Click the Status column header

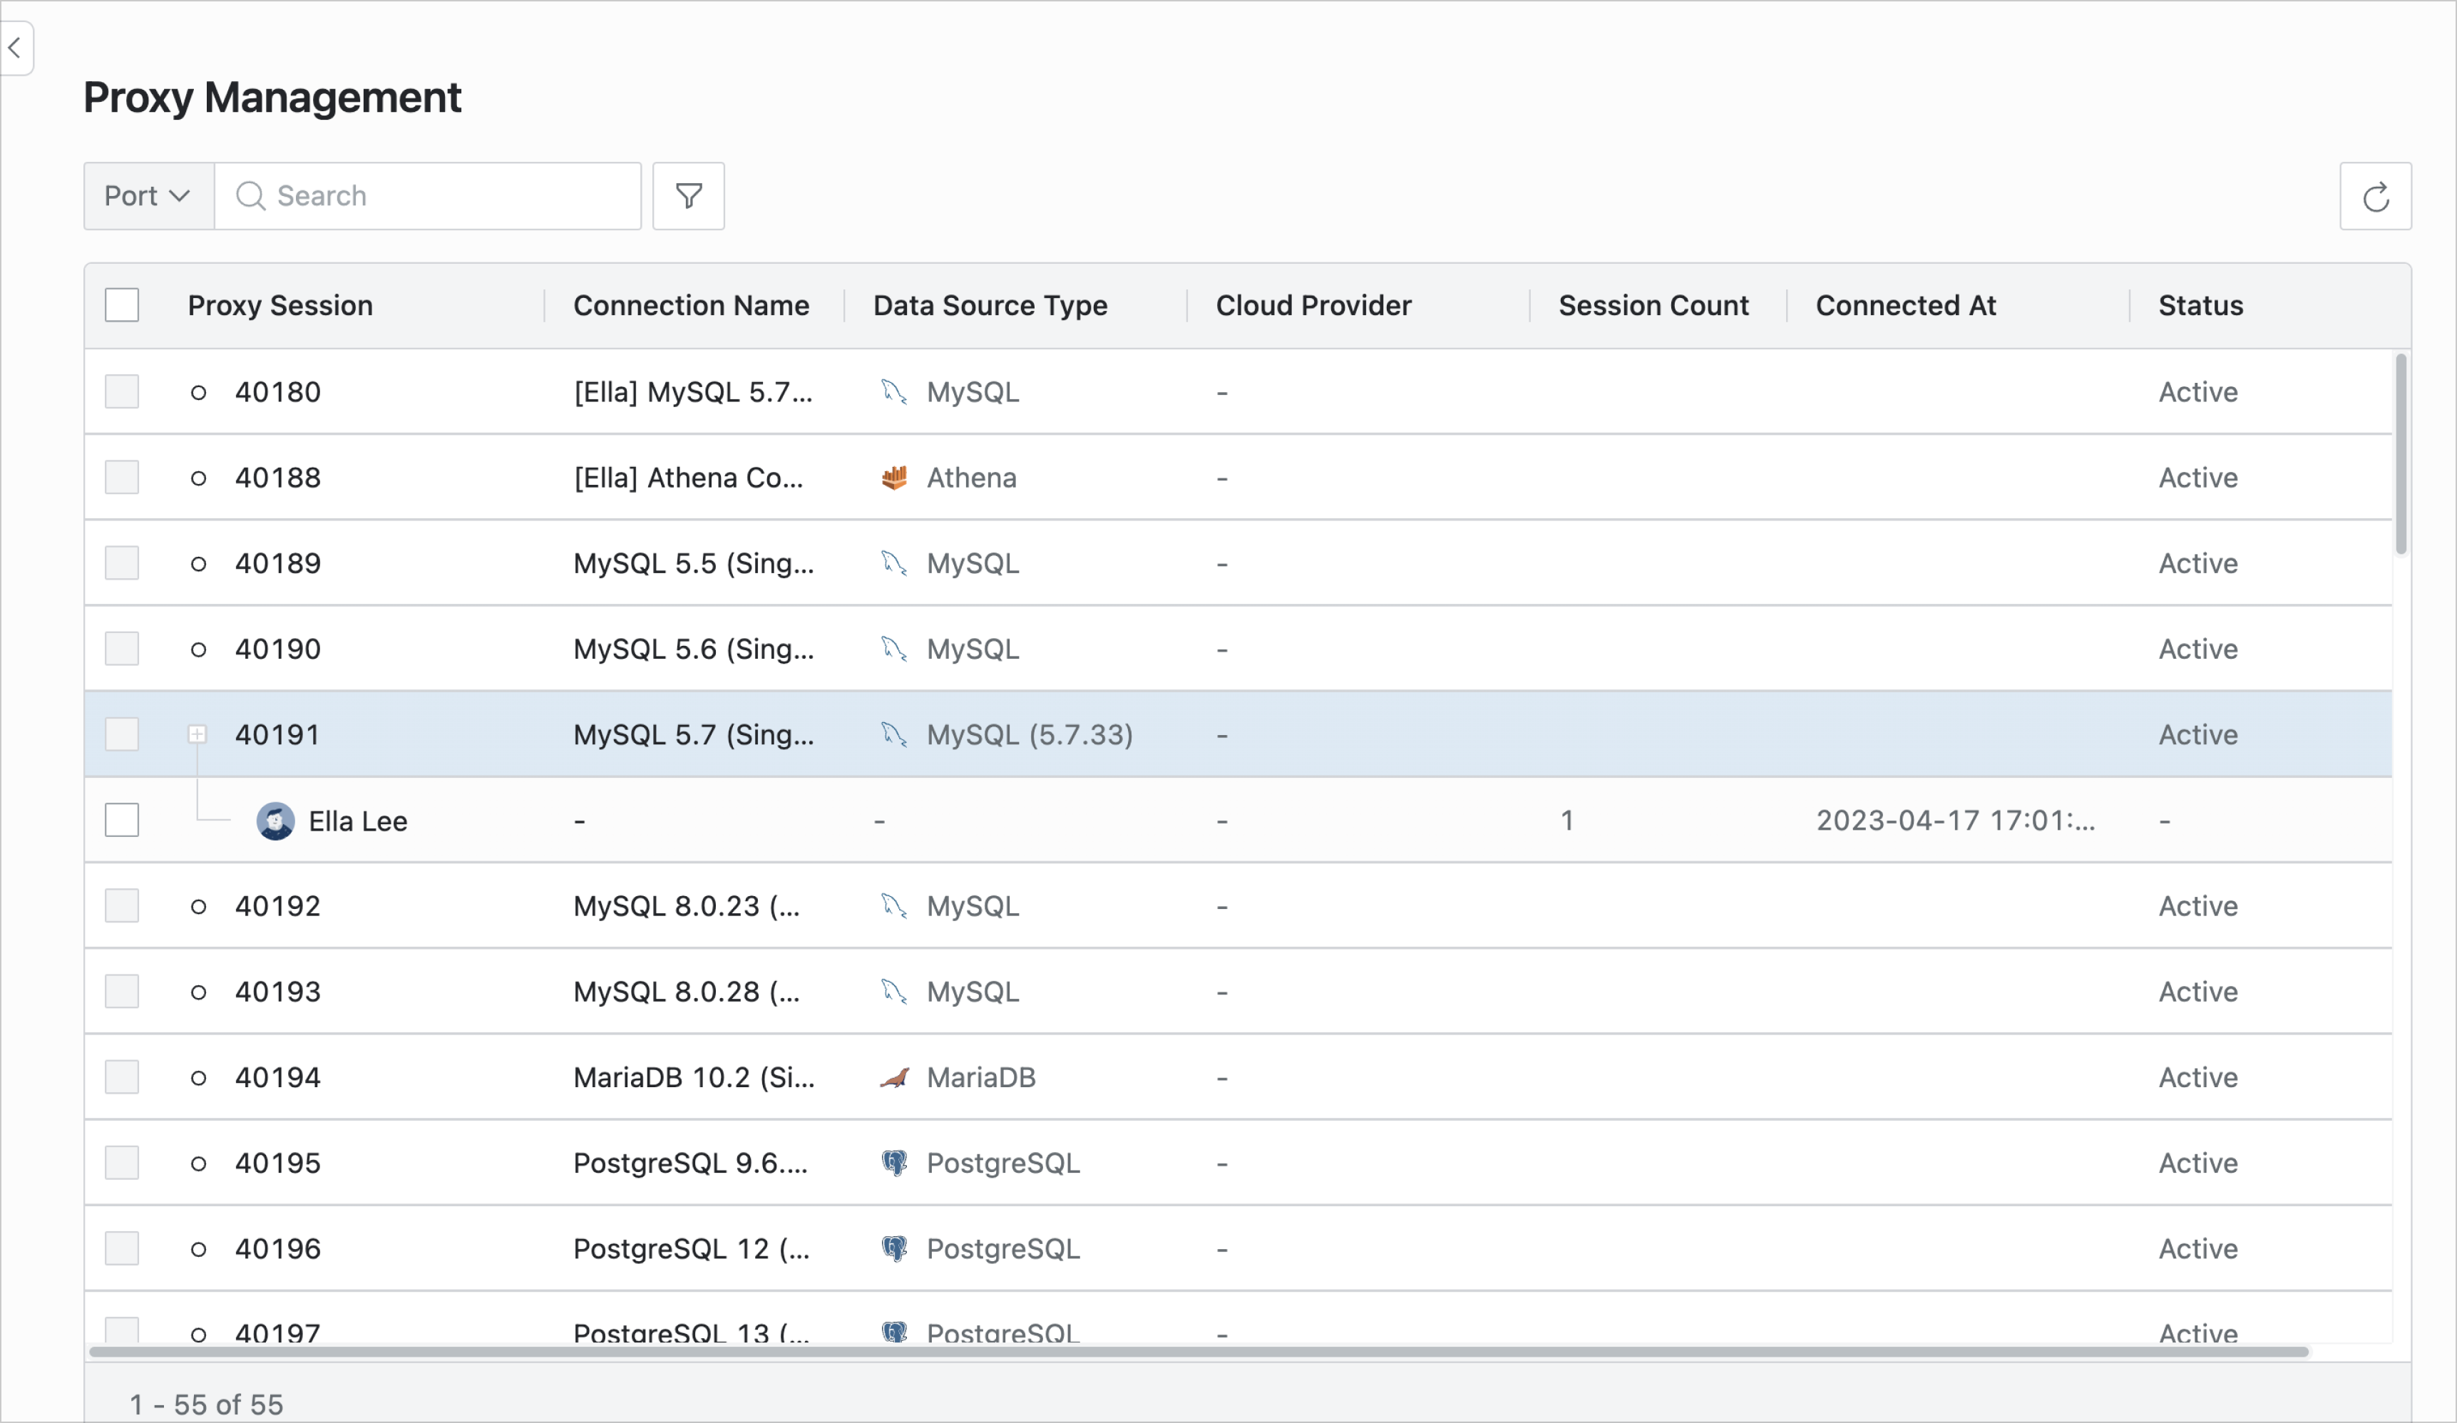2200,305
